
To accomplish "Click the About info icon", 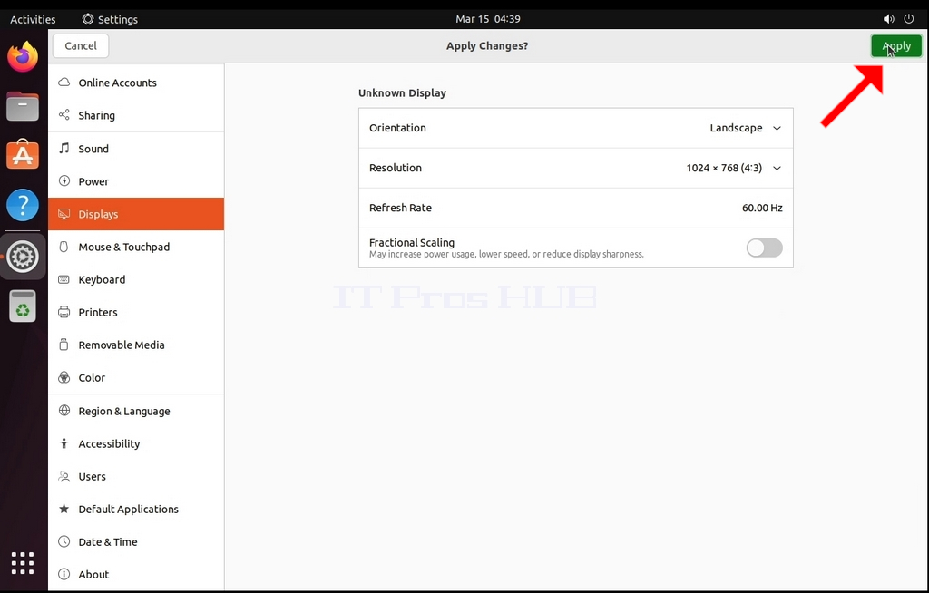I will coord(64,574).
